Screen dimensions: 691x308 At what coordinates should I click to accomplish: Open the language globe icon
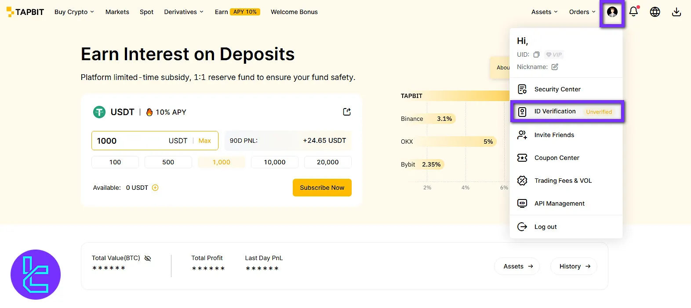[655, 12]
